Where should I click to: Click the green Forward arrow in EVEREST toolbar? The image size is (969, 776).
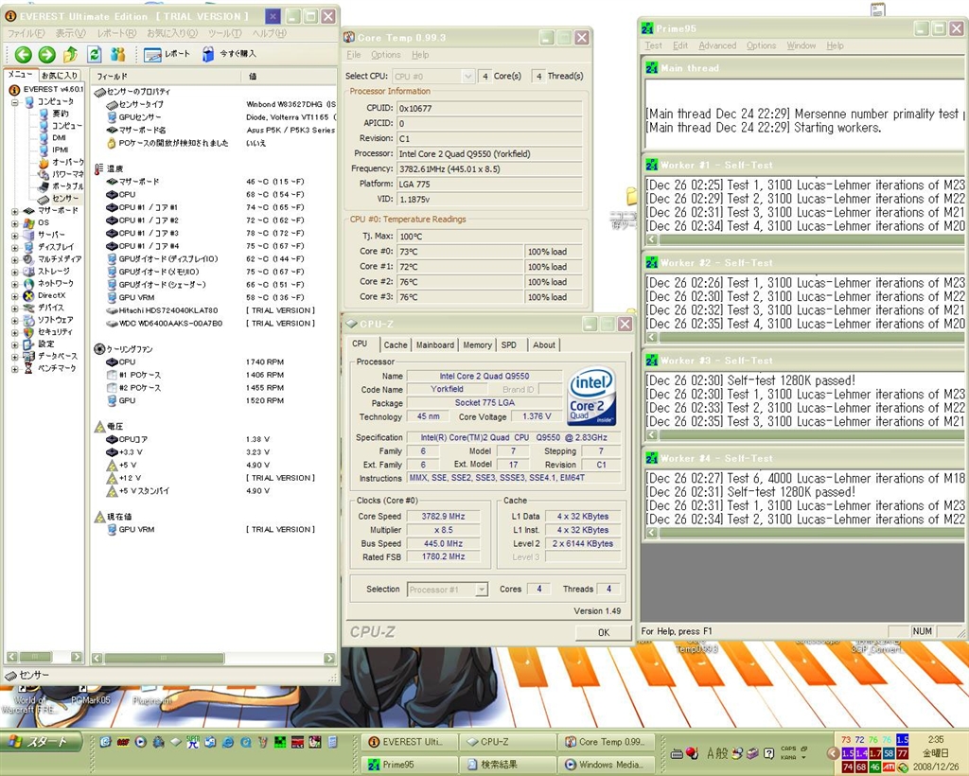[46, 55]
